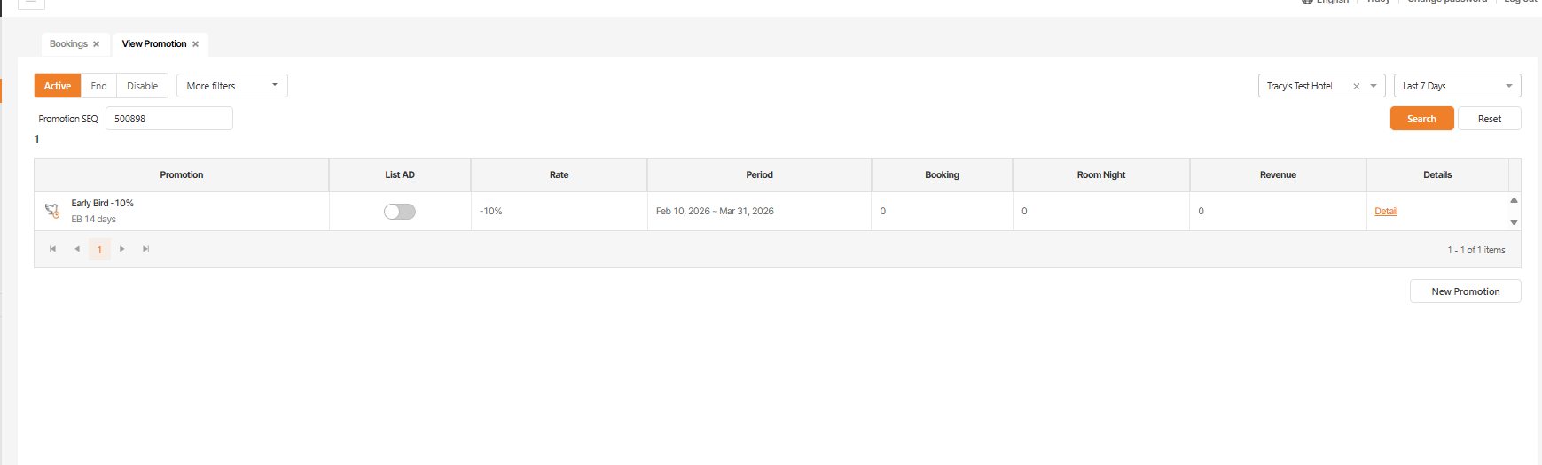Click the Early Bird promotion bird icon
This screenshot has height=465, width=1542.
(51, 211)
